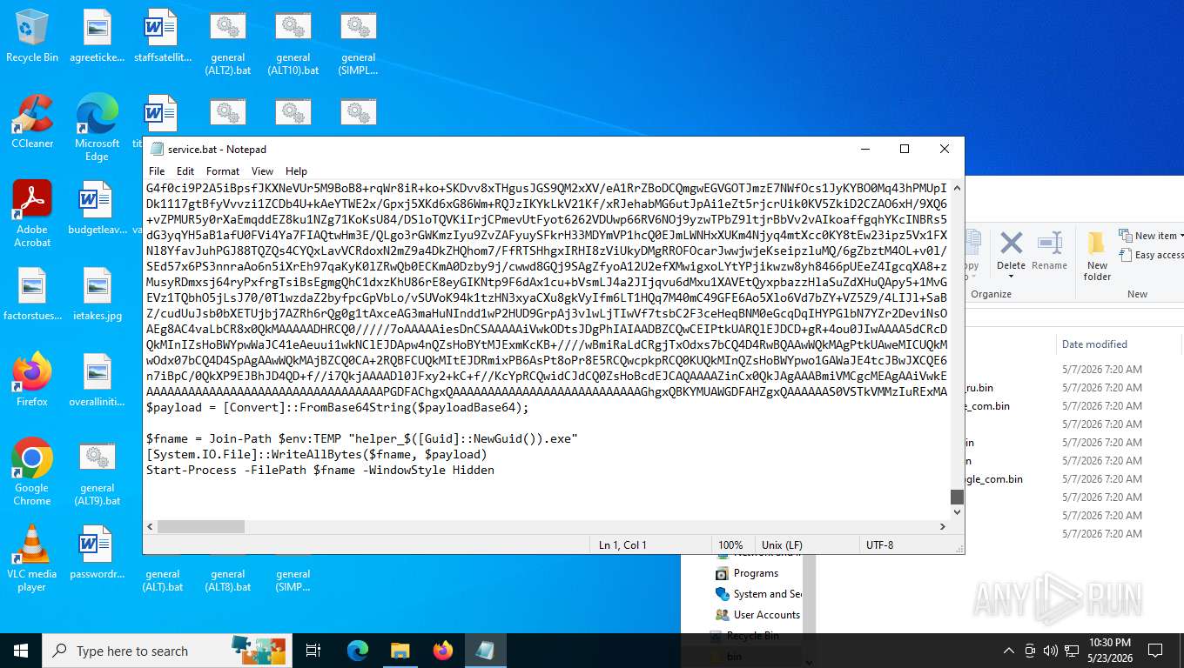Click 'Ln 1, Col 1' in Notepad status bar
This screenshot has height=668, width=1184.
tap(622, 545)
